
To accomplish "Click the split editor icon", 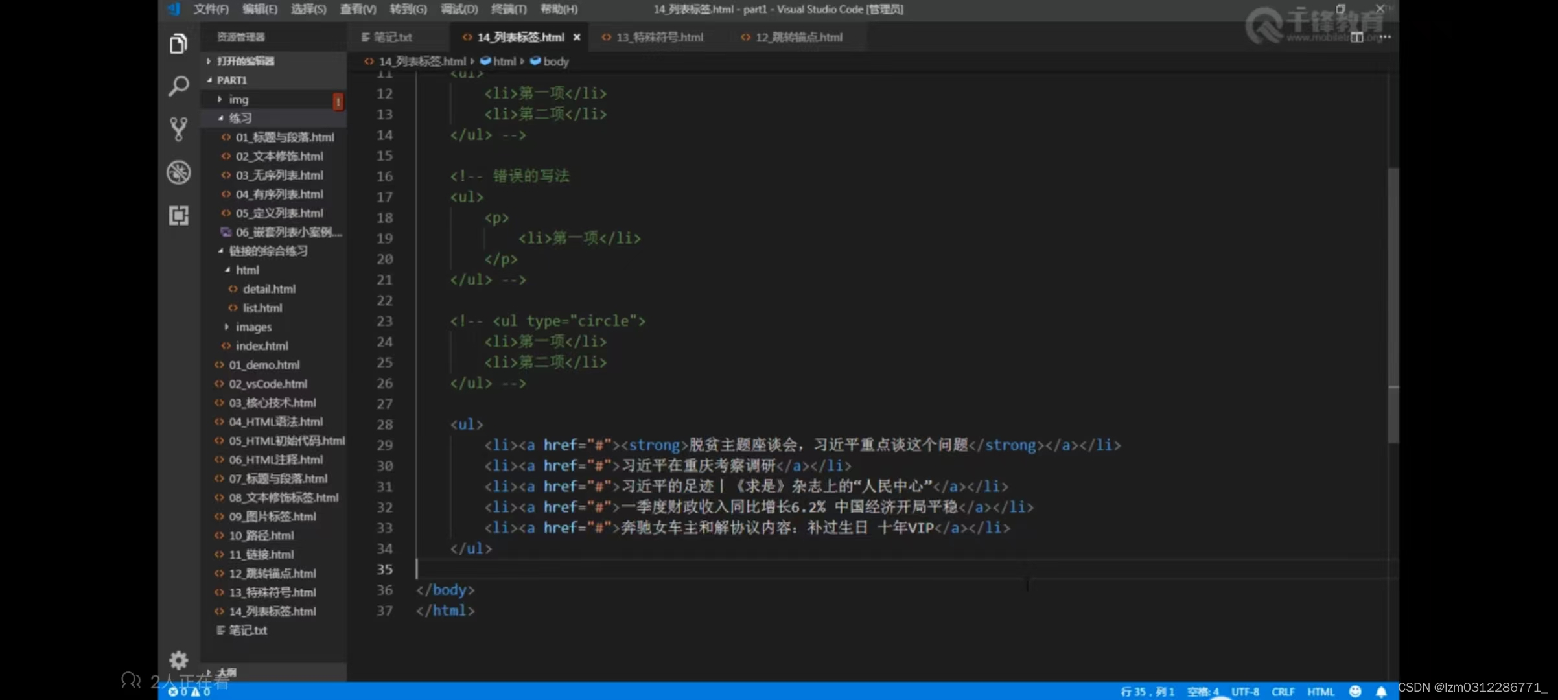I will pos(1356,37).
